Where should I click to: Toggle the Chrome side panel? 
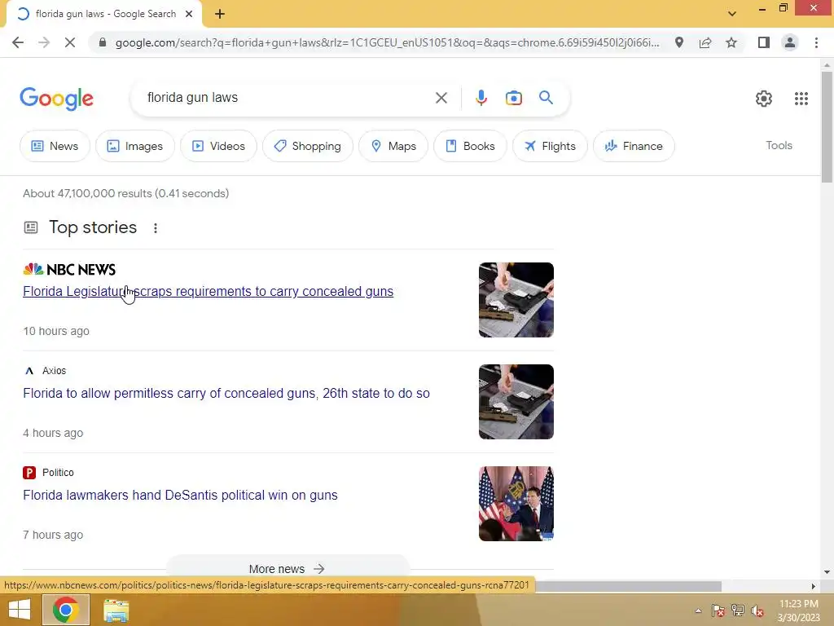pos(764,42)
